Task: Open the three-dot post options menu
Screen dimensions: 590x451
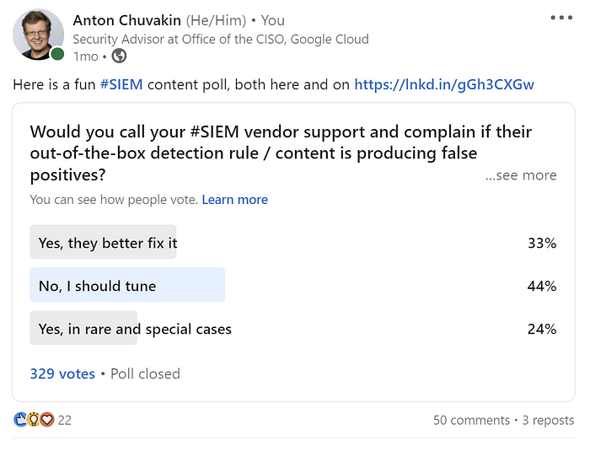Action: pyautogui.click(x=561, y=18)
